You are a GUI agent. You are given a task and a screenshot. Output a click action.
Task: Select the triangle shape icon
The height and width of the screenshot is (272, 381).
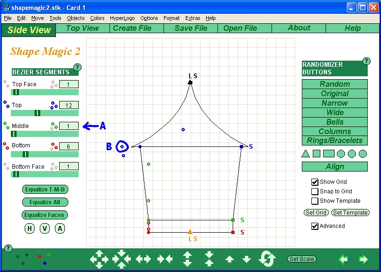click(x=306, y=154)
